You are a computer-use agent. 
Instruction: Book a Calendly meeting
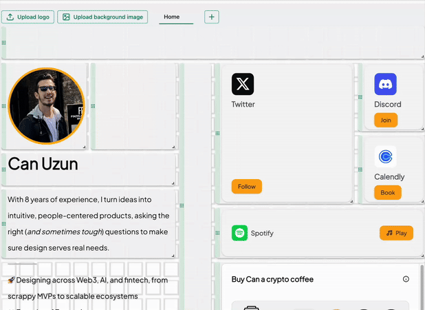pos(388,192)
